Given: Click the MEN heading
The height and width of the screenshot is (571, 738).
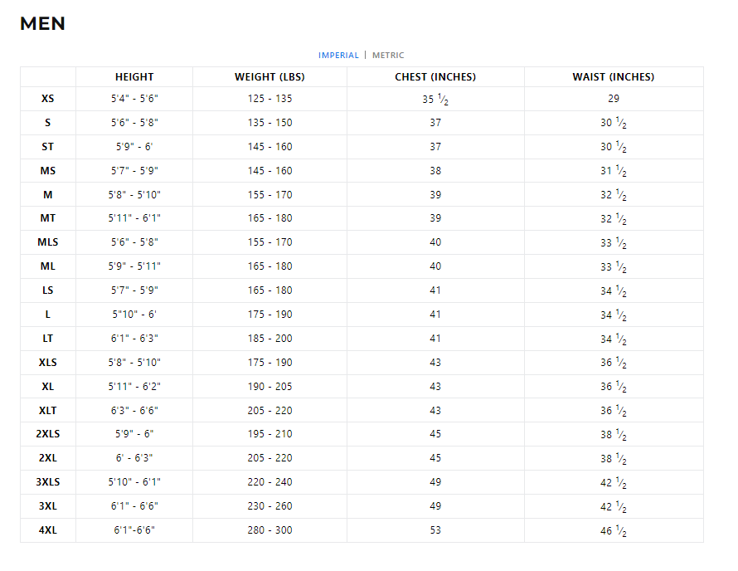Looking at the screenshot, I should (x=43, y=24).
